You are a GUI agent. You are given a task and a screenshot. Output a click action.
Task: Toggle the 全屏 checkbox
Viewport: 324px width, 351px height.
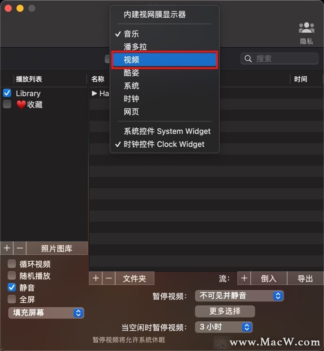[12, 299]
